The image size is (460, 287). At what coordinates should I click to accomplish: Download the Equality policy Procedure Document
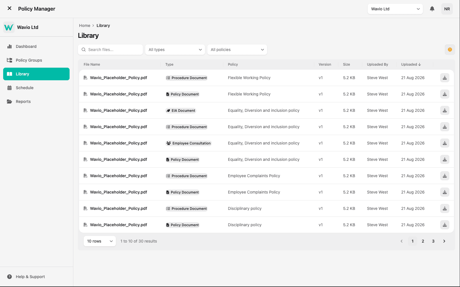pyautogui.click(x=445, y=127)
